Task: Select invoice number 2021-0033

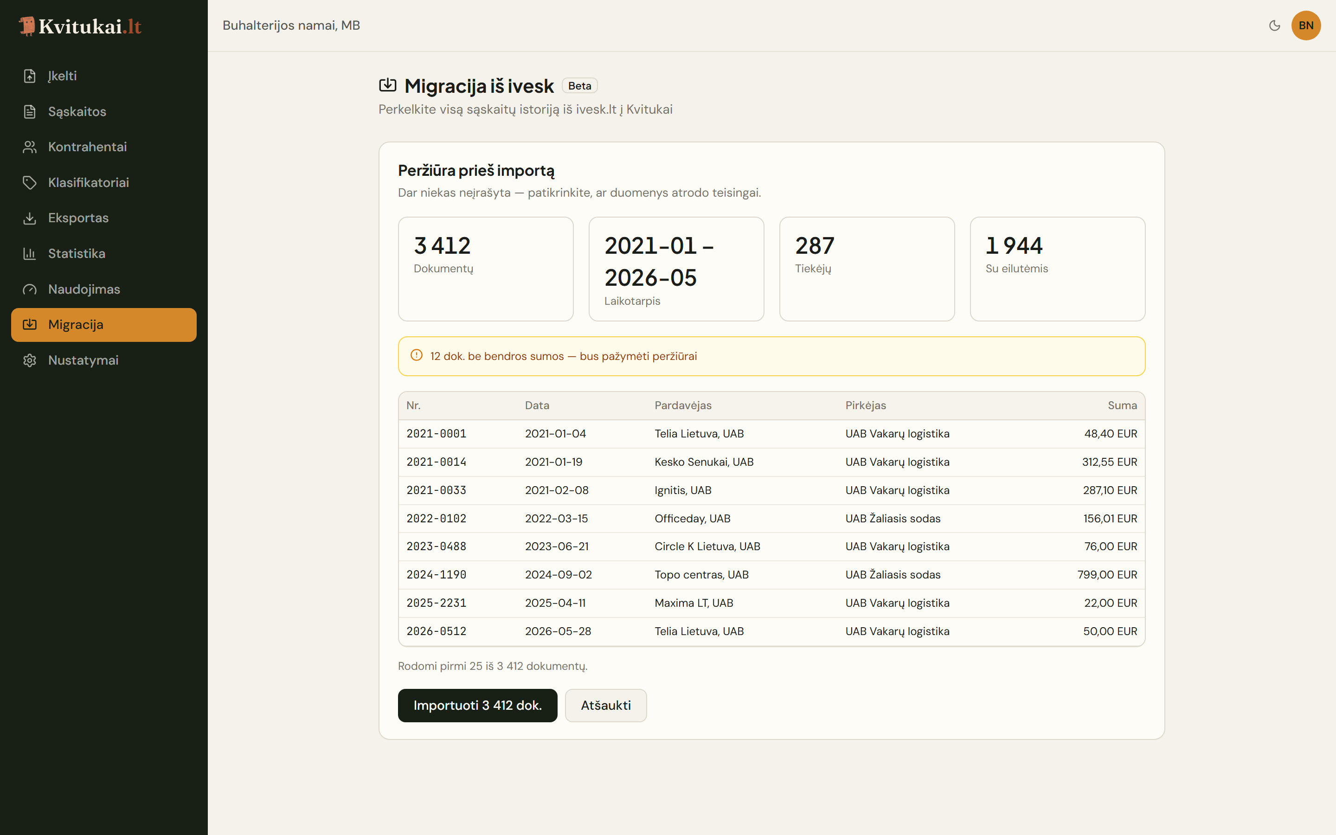Action: pos(436,490)
